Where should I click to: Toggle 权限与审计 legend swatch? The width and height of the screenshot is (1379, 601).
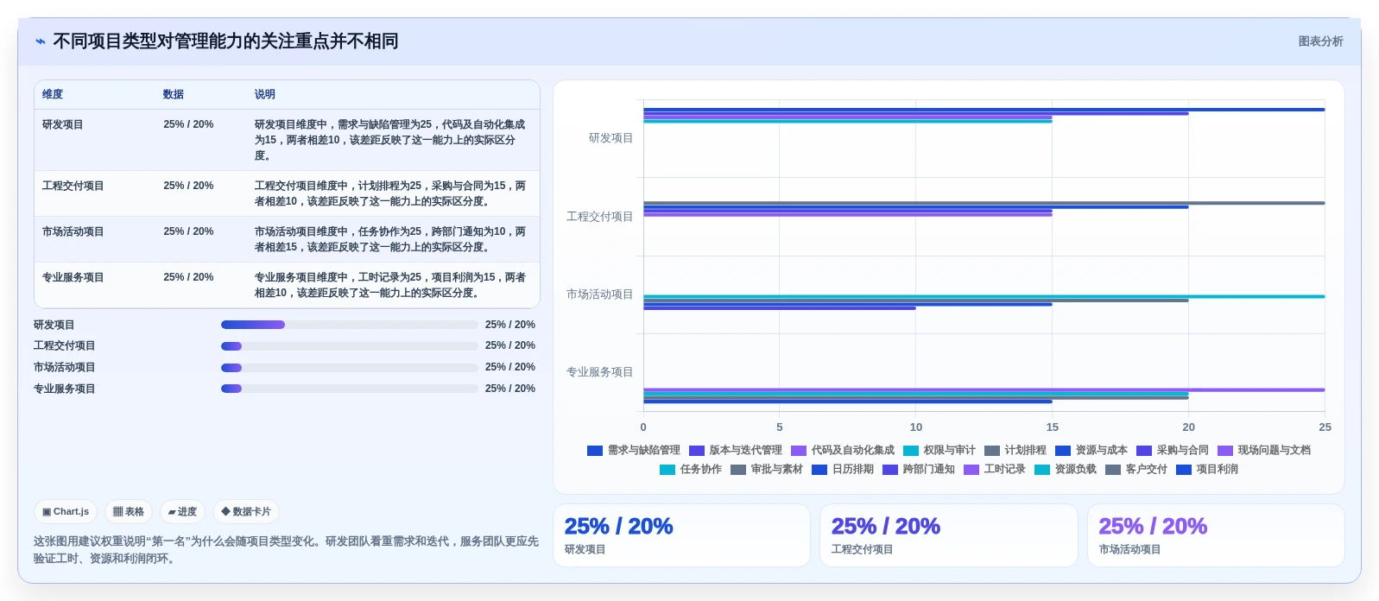[x=911, y=451]
